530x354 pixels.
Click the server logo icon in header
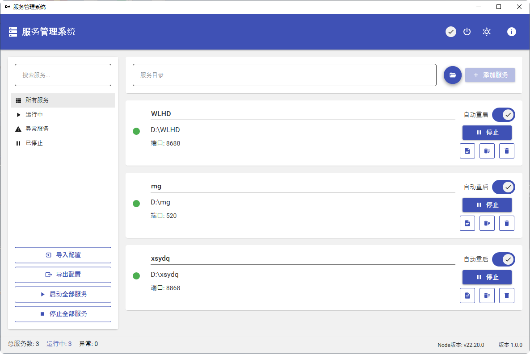click(13, 32)
